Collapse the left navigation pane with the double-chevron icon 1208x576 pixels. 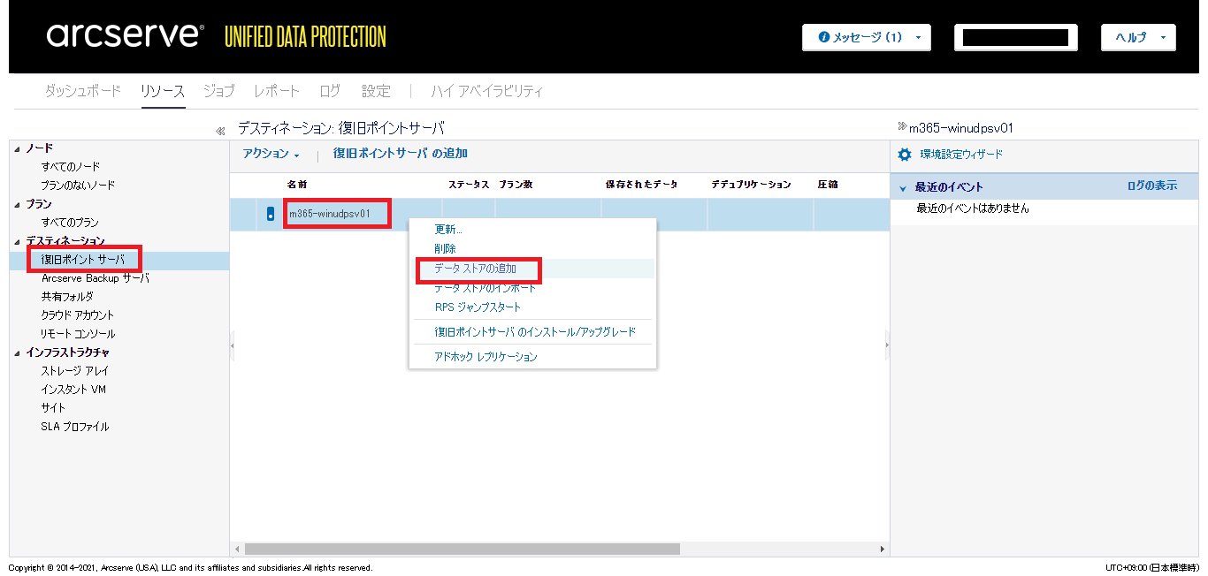[x=220, y=131]
